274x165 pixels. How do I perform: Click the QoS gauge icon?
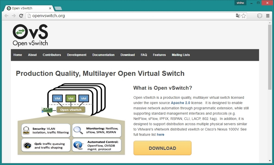coord(28,146)
